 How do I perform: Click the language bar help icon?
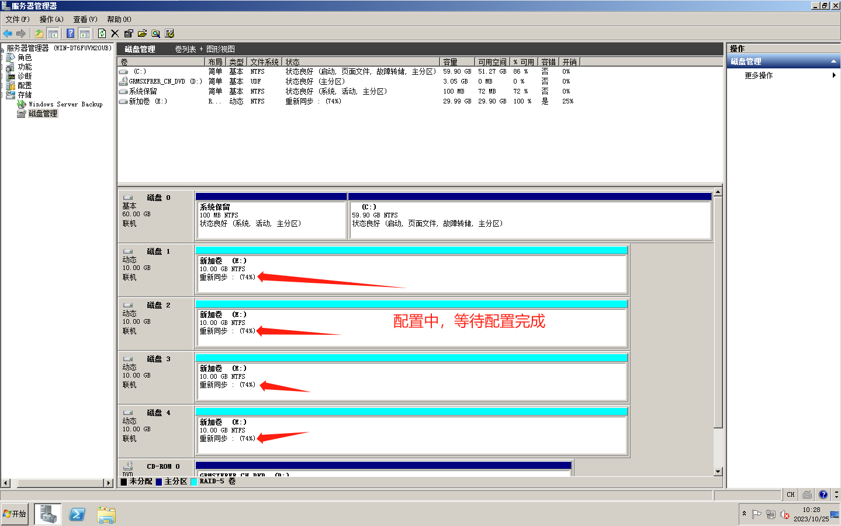(823, 494)
